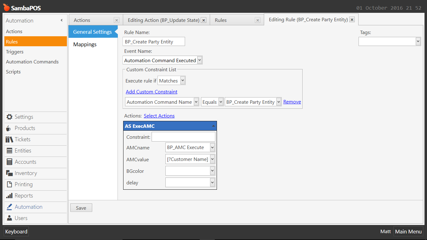Open the Event Name dropdown

(200, 60)
